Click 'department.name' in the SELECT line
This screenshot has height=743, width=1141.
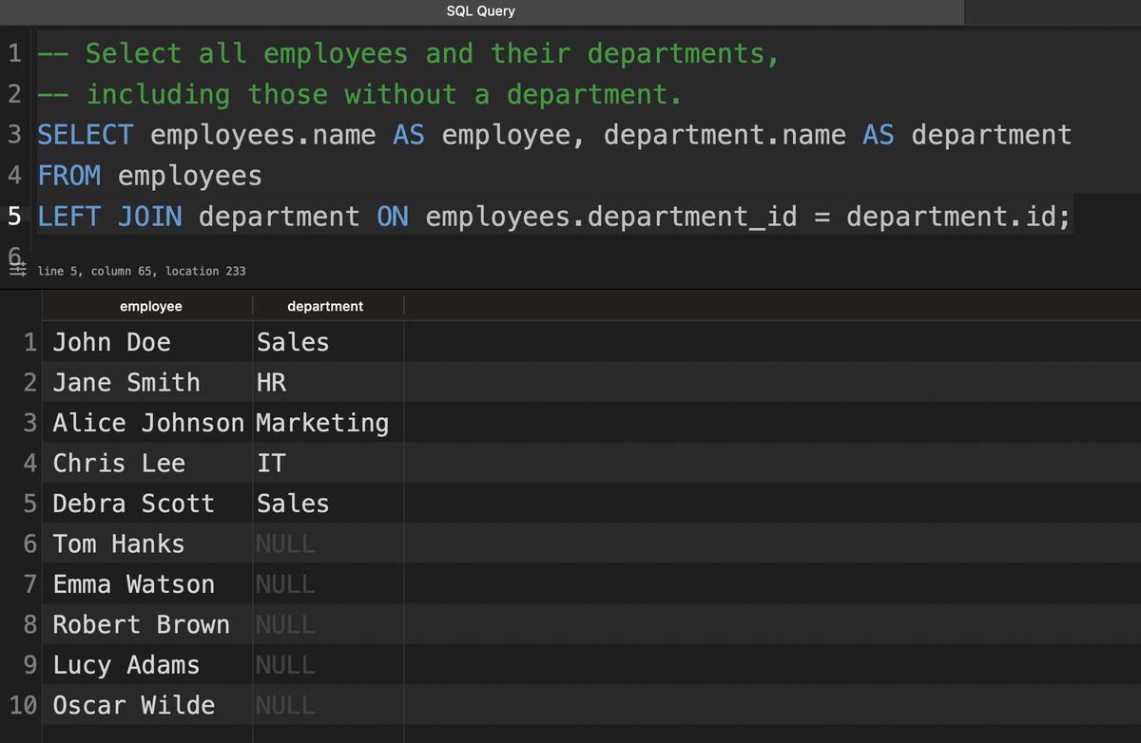click(x=725, y=135)
